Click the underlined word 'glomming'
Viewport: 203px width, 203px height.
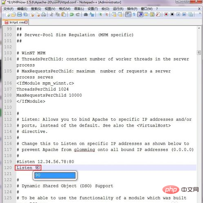(84, 150)
